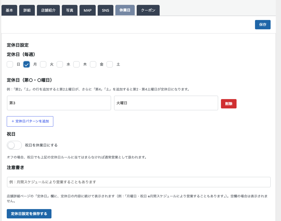
Task: Click 定休日設定を保存する button
Action: tap(29, 214)
